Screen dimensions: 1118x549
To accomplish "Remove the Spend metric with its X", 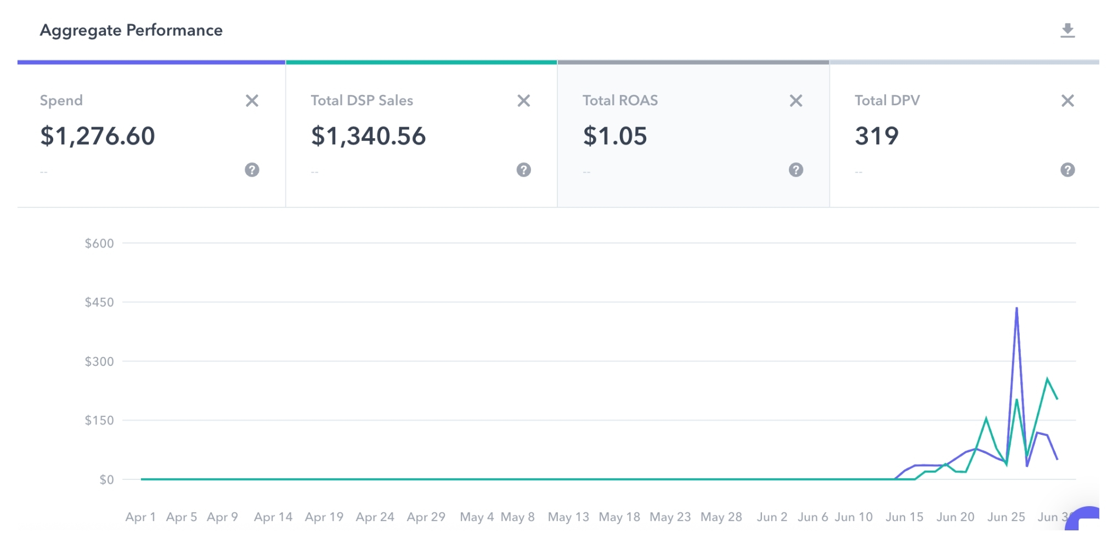I will click(x=252, y=101).
